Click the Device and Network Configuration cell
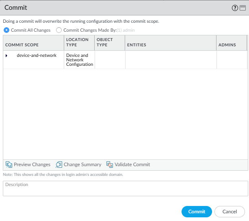 point(79,60)
